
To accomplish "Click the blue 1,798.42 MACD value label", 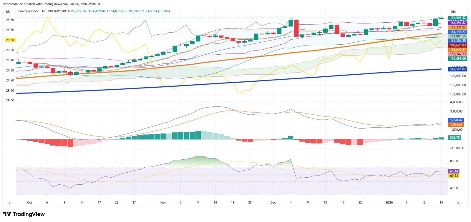I will point(456,120).
